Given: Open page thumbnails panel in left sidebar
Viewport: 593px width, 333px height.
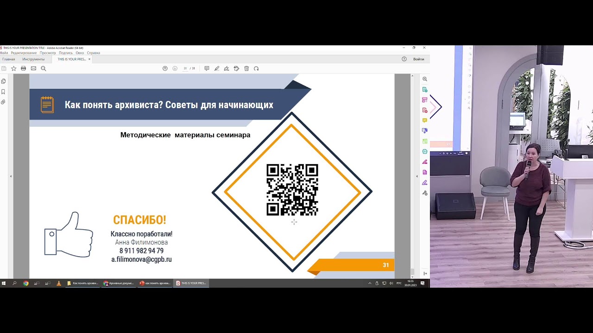Looking at the screenshot, I should click(x=3, y=81).
